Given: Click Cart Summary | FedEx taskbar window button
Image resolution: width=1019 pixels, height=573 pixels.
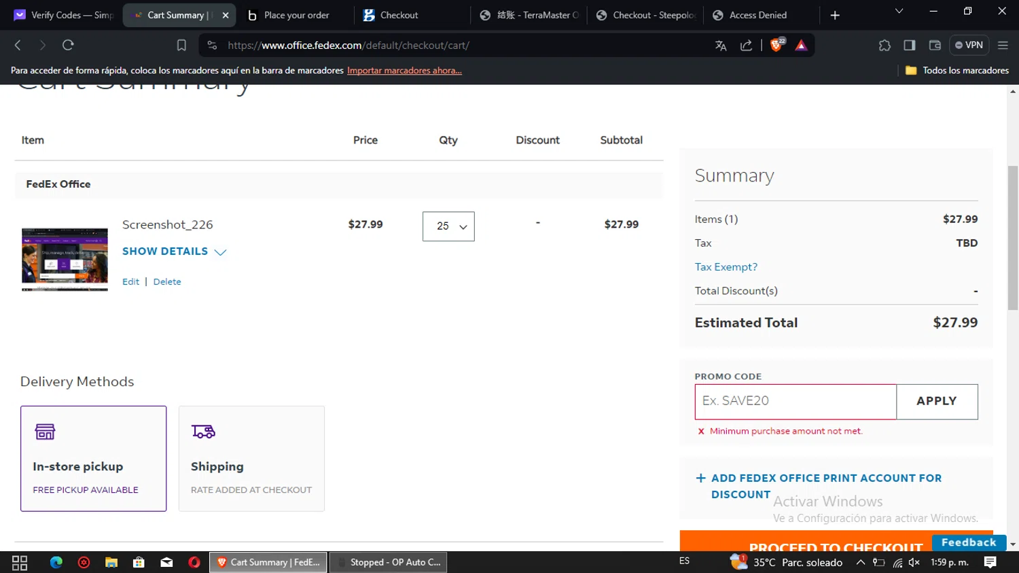Looking at the screenshot, I should point(268,562).
